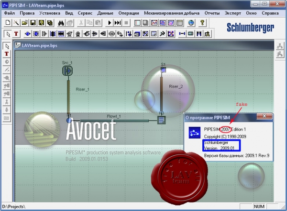Click the lower network icon on right panel

280,54
